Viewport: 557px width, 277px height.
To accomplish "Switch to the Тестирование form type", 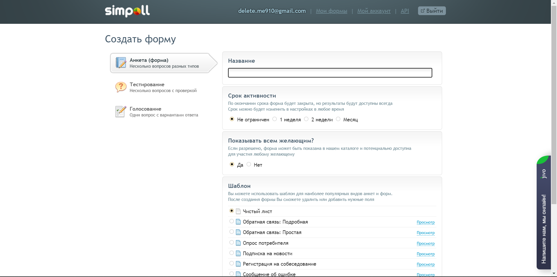I will pos(163,87).
